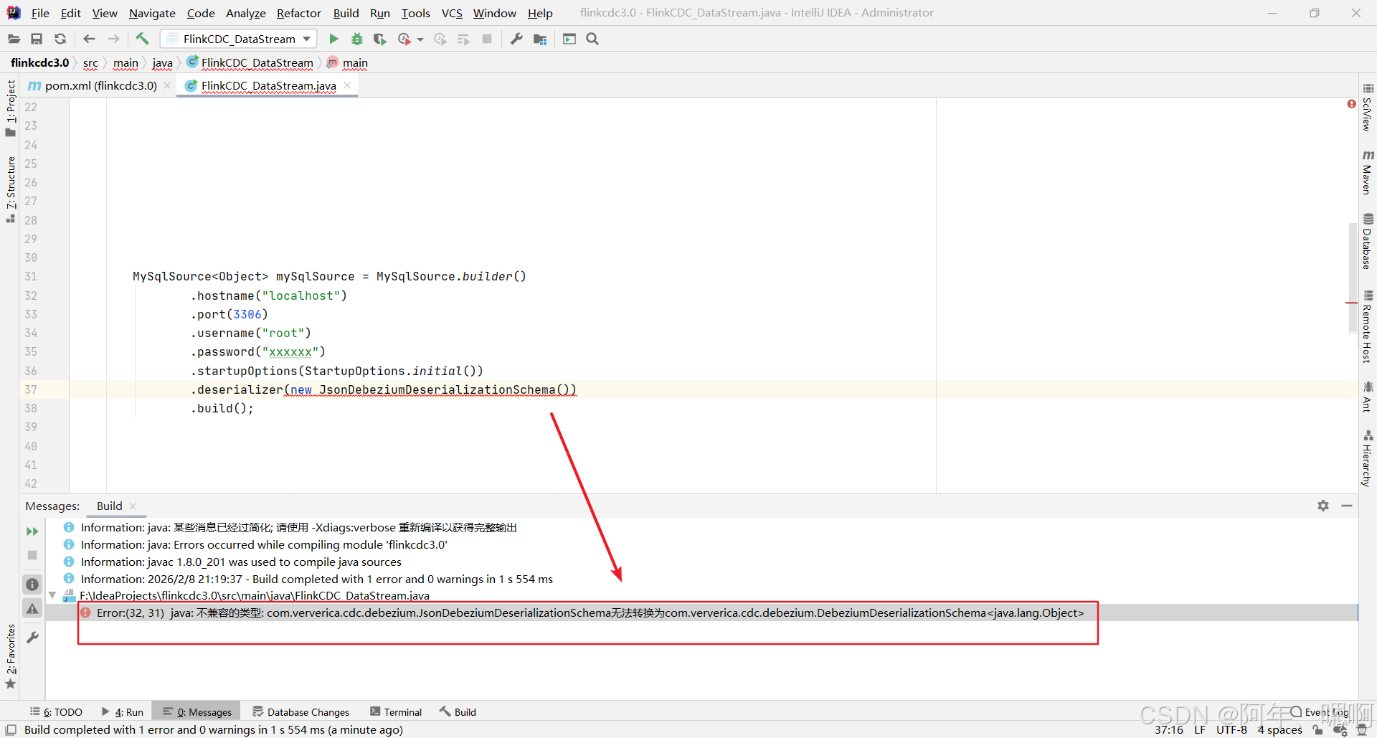Open the Messages panel gear settings
This screenshot has height=738, width=1377.
click(x=1323, y=506)
